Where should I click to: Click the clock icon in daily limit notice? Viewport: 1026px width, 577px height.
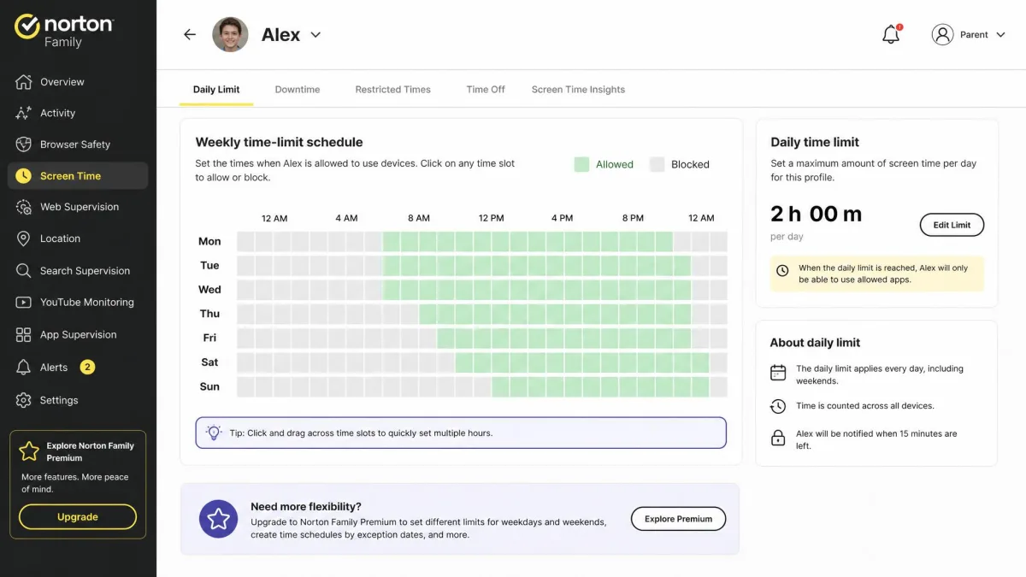point(782,271)
